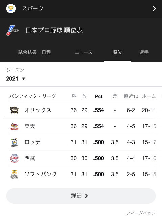Click the NPB league logo

pos(12,30)
